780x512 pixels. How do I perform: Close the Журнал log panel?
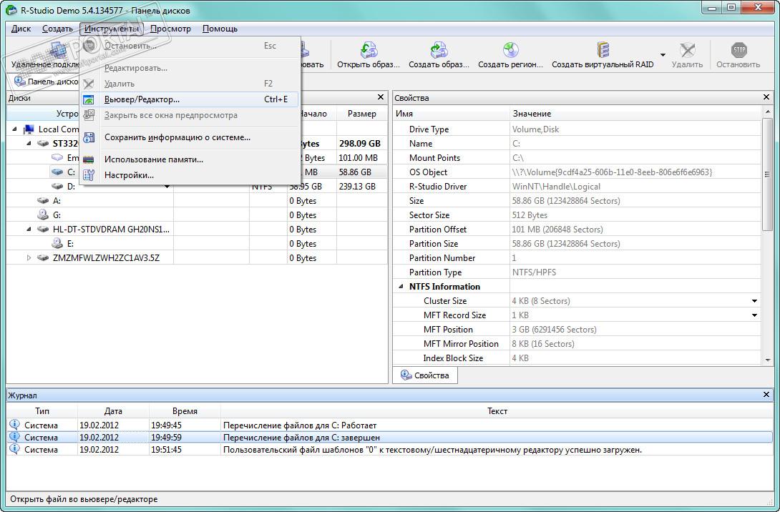(766, 395)
